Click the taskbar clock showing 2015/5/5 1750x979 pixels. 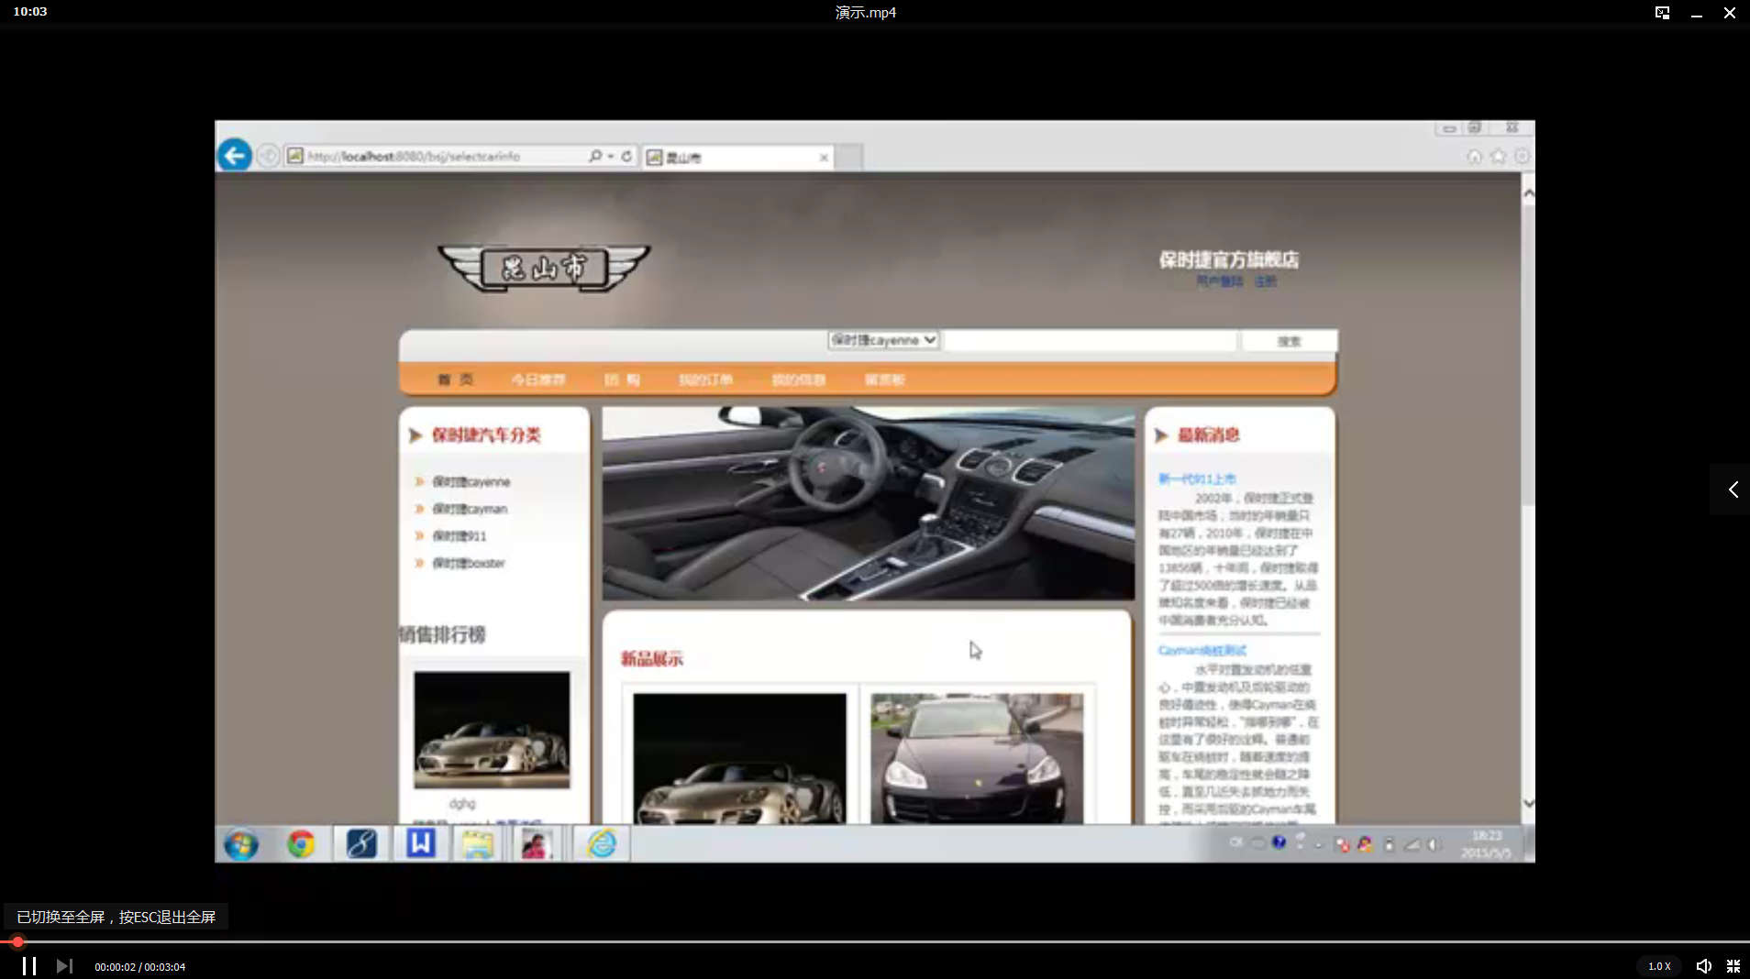(x=1486, y=844)
